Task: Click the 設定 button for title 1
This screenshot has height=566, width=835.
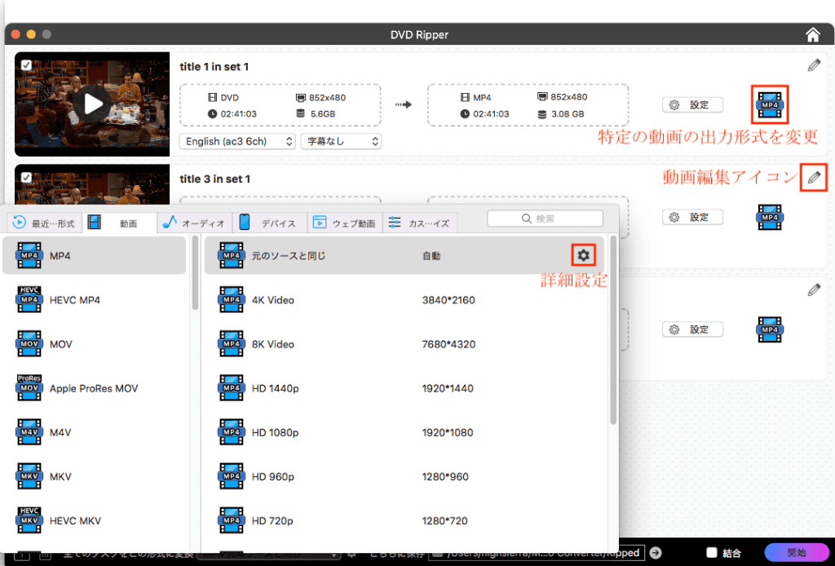Action: (692, 104)
